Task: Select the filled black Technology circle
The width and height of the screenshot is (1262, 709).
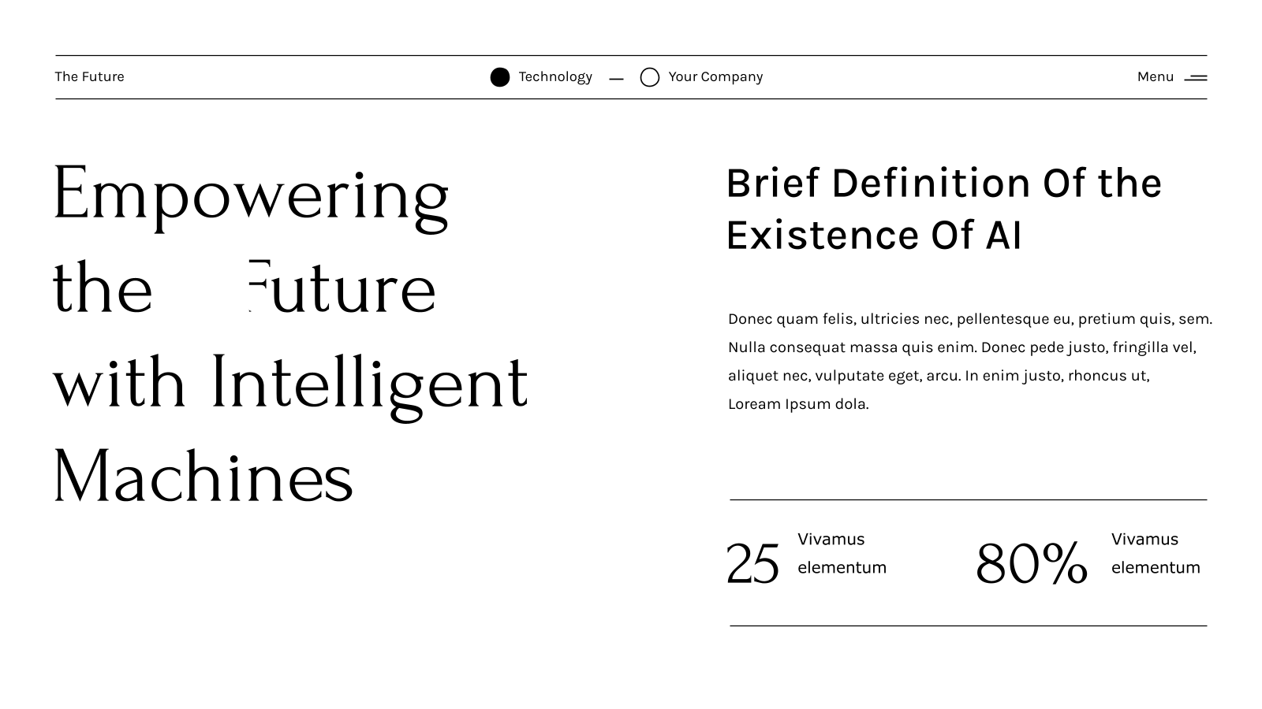Action: click(500, 77)
